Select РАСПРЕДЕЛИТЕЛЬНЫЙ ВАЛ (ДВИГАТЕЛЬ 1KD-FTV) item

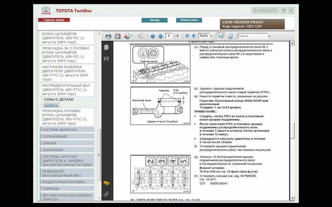(67, 89)
